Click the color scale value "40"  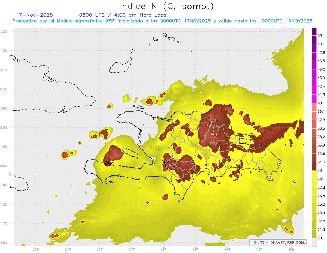[x=320, y=103]
